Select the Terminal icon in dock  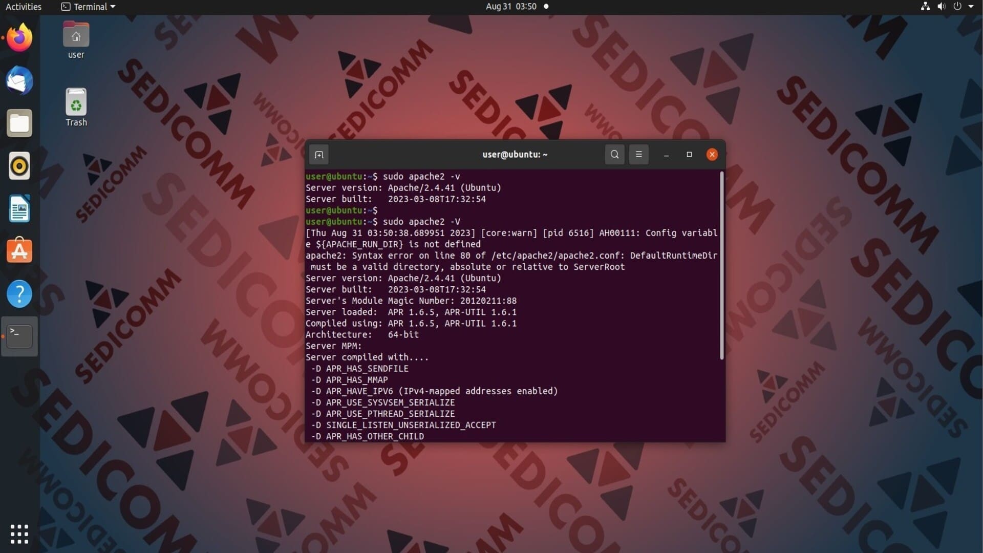19,336
